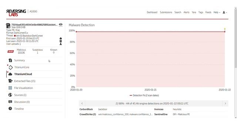The width and height of the screenshot is (237, 133).
Task: Click the CarbonBlack engine name
Action: (86, 109)
